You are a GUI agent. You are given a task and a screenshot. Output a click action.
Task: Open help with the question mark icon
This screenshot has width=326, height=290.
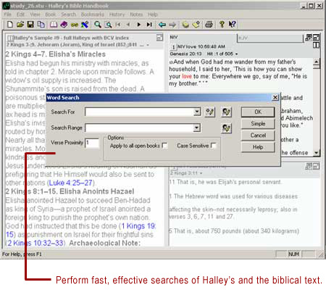[222, 25]
